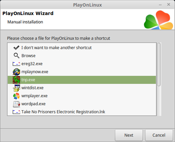
Task: Select the mplaynow.exe file name
Action: pos(35,72)
